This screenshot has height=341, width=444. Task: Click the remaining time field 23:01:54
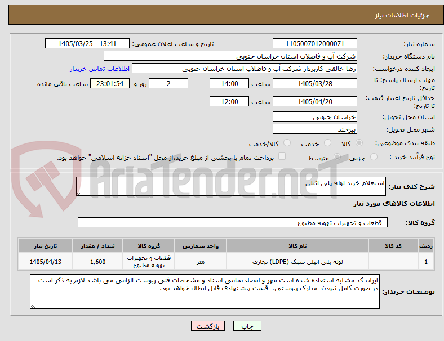point(110,83)
